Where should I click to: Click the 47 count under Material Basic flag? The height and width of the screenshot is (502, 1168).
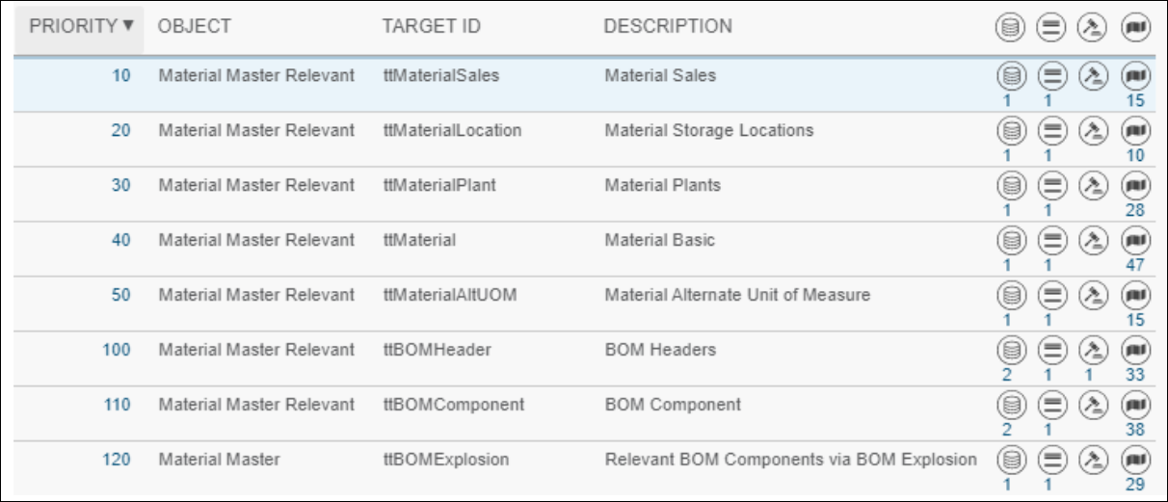click(x=1135, y=264)
